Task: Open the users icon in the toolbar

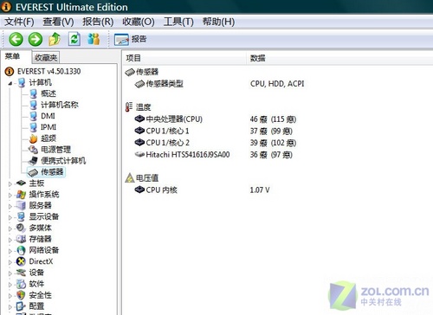Action: (x=94, y=39)
